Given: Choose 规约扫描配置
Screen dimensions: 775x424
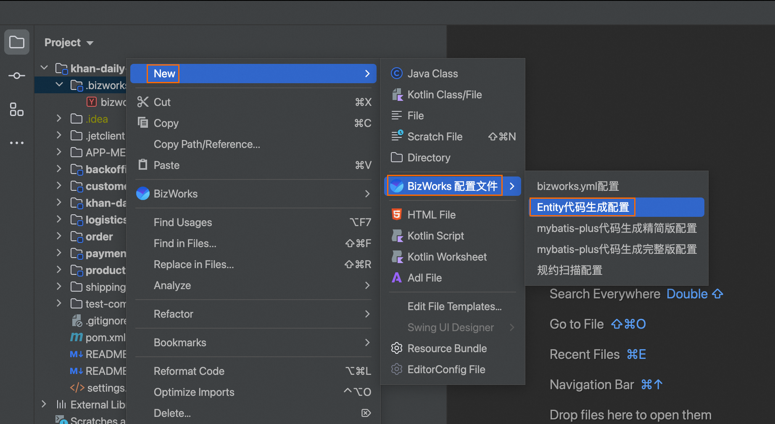Looking at the screenshot, I should point(617,270).
